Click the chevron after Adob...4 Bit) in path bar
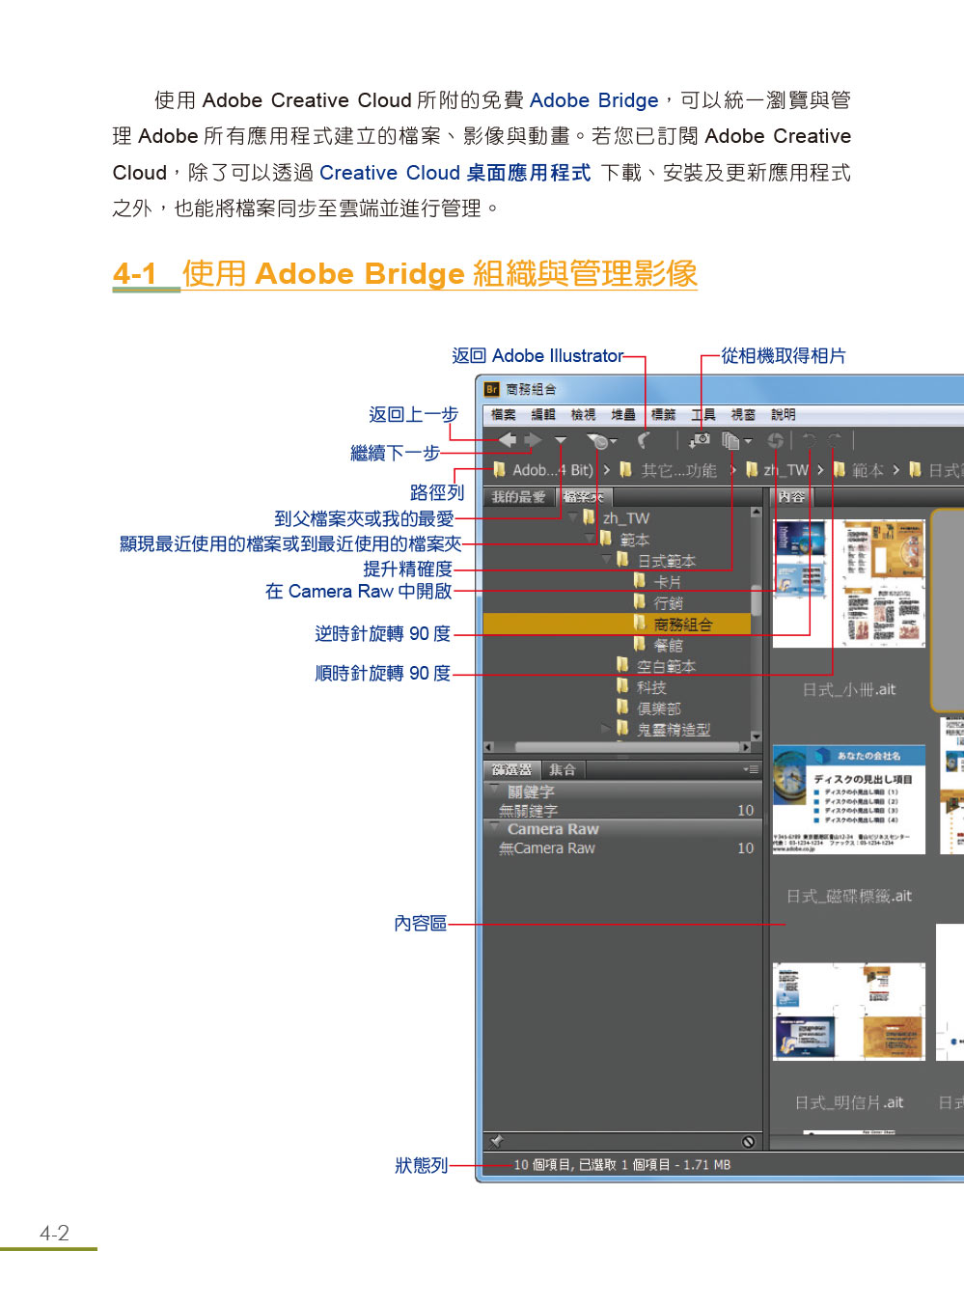 coord(607,470)
